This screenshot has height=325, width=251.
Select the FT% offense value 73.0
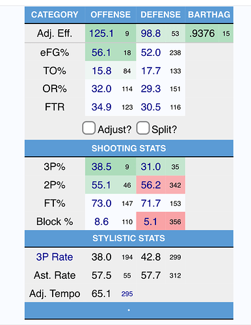coord(101,203)
